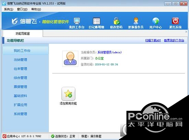This screenshot has width=189, height=140.
Task: Click 连接状态: 正常 status text
Action: [x=65, y=136]
